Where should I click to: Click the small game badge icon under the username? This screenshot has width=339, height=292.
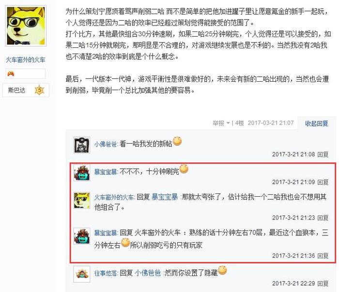tap(11, 74)
